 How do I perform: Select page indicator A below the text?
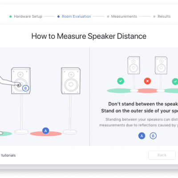point(142,136)
